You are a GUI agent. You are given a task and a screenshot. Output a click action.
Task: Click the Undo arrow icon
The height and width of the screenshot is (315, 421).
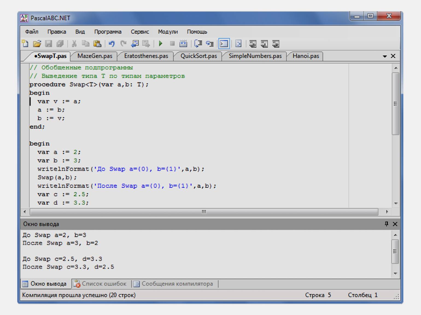point(112,44)
